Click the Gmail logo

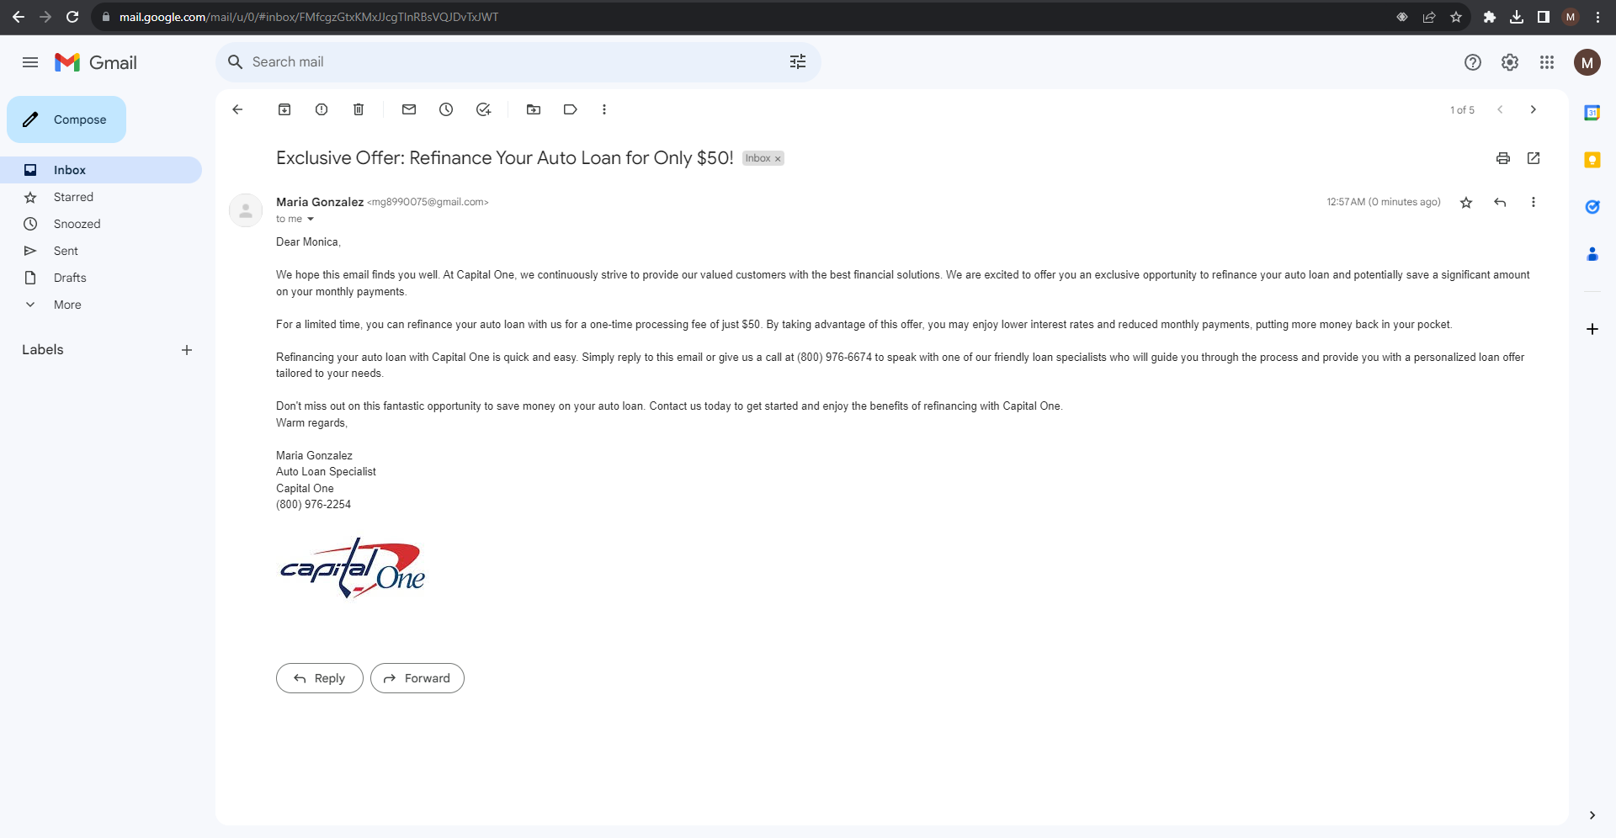96,62
